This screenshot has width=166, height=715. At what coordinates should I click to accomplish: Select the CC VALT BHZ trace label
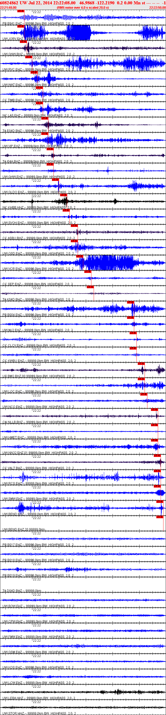click(x=38, y=468)
